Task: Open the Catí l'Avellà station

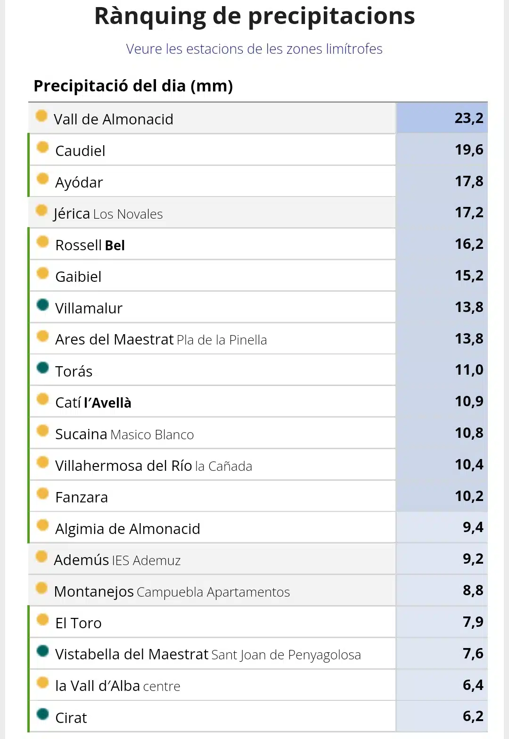Action: [x=93, y=402]
